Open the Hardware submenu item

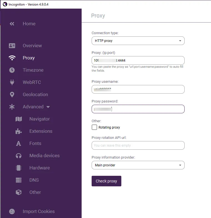tap(40, 168)
